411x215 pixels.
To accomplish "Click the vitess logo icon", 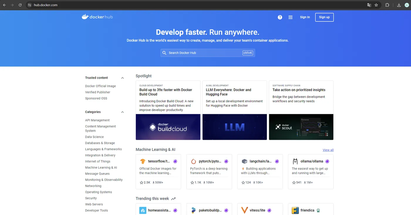I will (245, 210).
